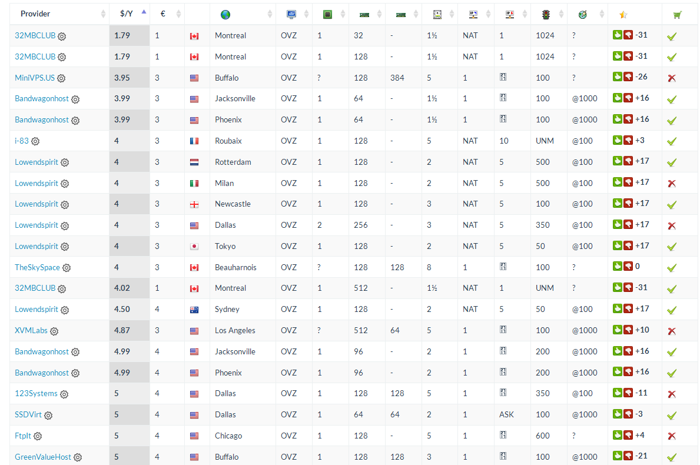
Task: Click the green checkmark in the SSDVirt row
Action: tap(671, 416)
